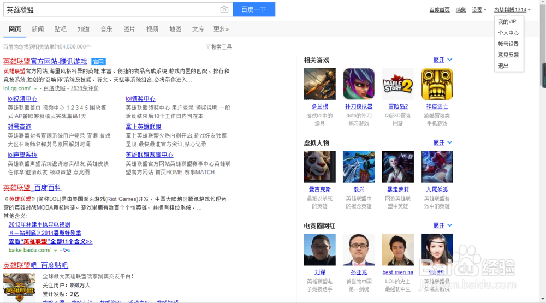Image resolution: width=546 pixels, height=303 pixels.
Task: Click the icon after baike.baidu.com URL
Action: (x=67, y=251)
